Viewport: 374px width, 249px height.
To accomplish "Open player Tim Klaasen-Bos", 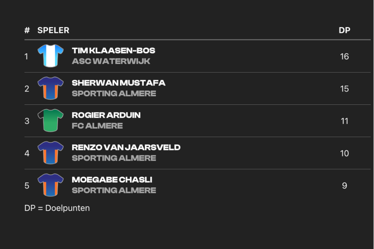I will click(x=113, y=50).
